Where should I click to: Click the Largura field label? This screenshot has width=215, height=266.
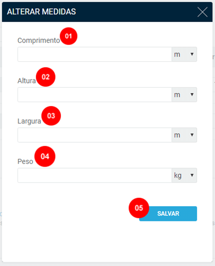tap(30, 121)
